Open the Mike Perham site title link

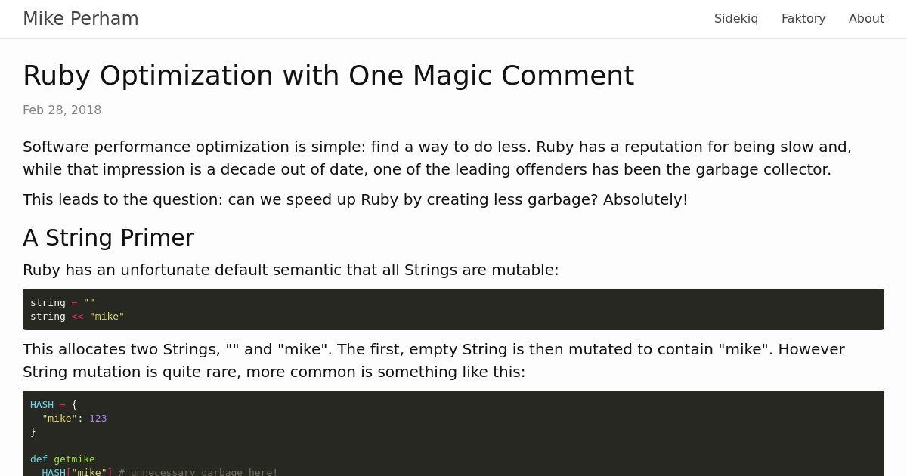pos(81,19)
